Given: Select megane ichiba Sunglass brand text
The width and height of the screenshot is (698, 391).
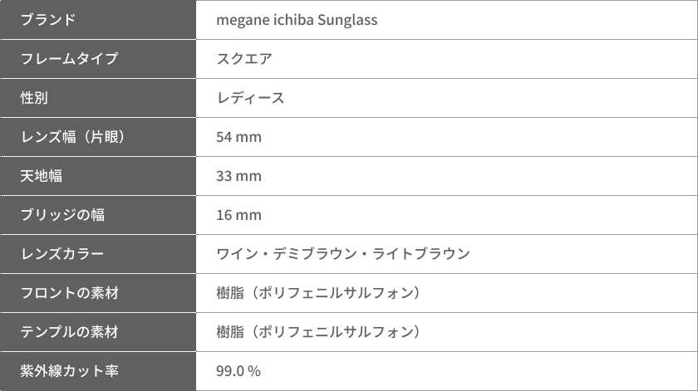Looking at the screenshot, I should (297, 20).
